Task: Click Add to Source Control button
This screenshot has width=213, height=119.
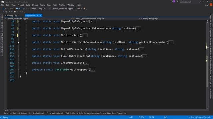Action: [200, 117]
